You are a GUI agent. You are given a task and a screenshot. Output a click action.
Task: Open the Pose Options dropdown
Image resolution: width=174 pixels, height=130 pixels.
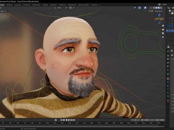159,11
